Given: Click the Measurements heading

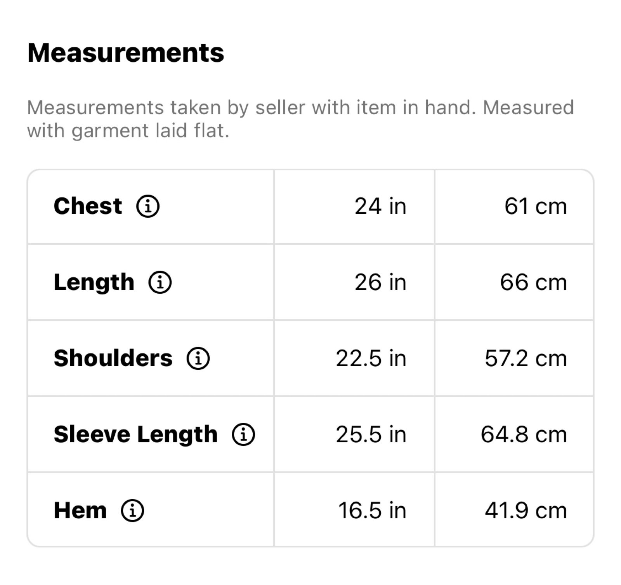Looking at the screenshot, I should [x=126, y=53].
